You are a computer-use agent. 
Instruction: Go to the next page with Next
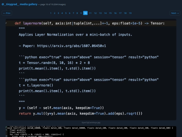tap(175, 13)
